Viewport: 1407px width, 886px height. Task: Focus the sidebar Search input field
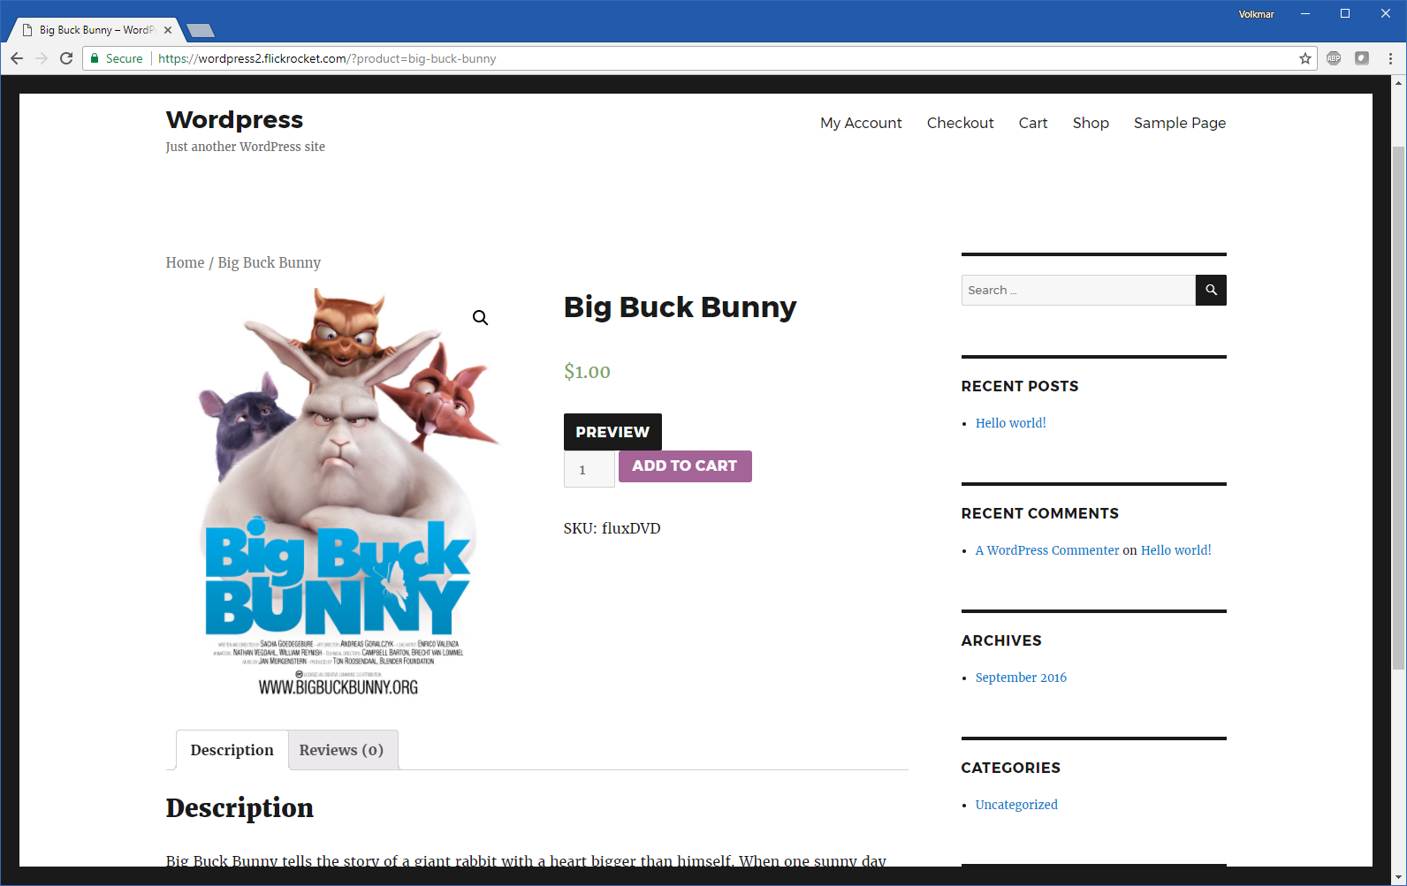tap(1077, 290)
